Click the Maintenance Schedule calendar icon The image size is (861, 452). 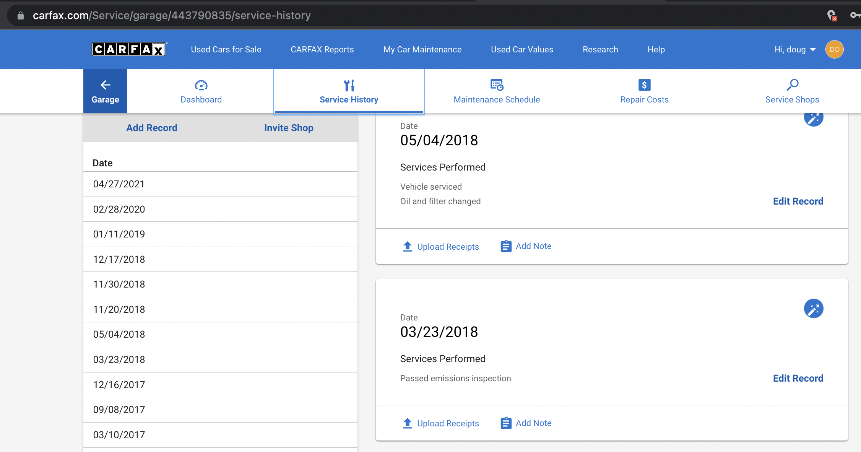pyautogui.click(x=497, y=85)
